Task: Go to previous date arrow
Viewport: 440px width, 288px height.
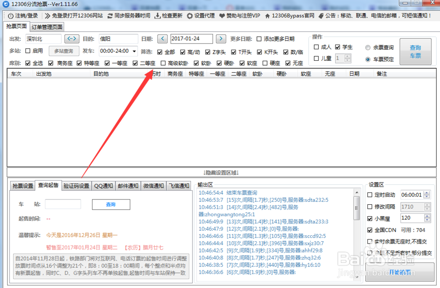Action: coord(162,38)
